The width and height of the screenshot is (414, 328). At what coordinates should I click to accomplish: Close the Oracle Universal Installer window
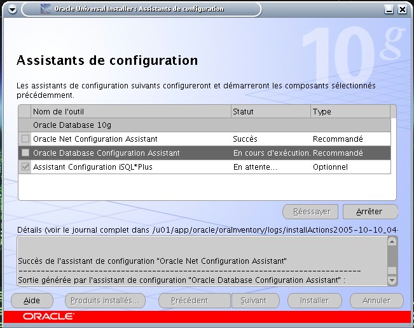(403, 10)
